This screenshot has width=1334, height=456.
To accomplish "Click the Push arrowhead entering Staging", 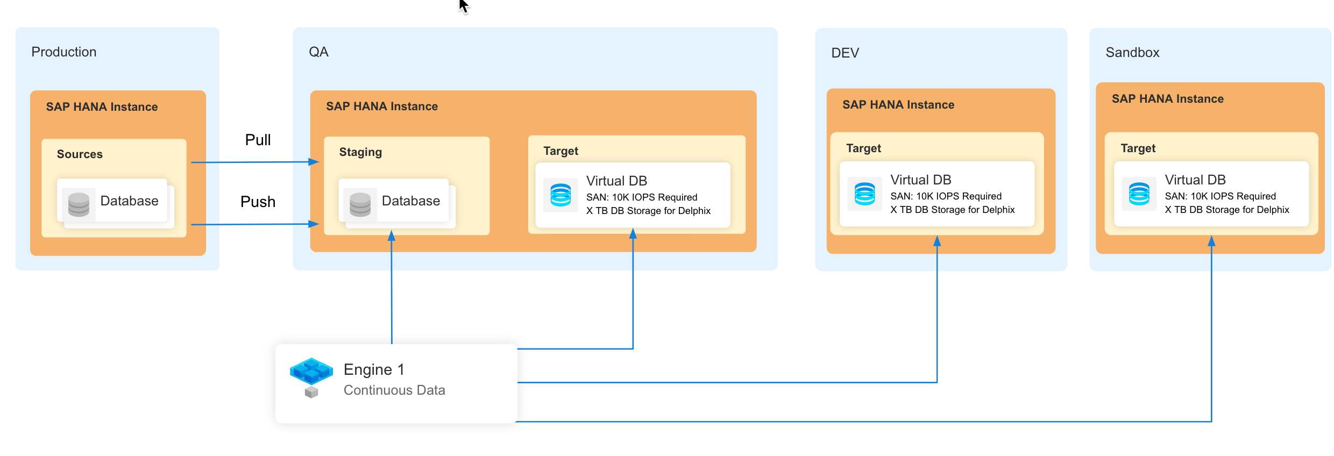I will (x=314, y=224).
